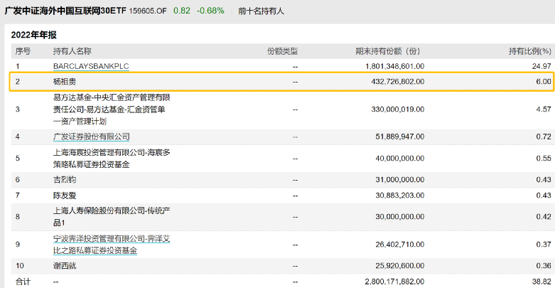This screenshot has height=288, width=555.
Task: Click holding ratio 0.72
Action: pyautogui.click(x=544, y=137)
